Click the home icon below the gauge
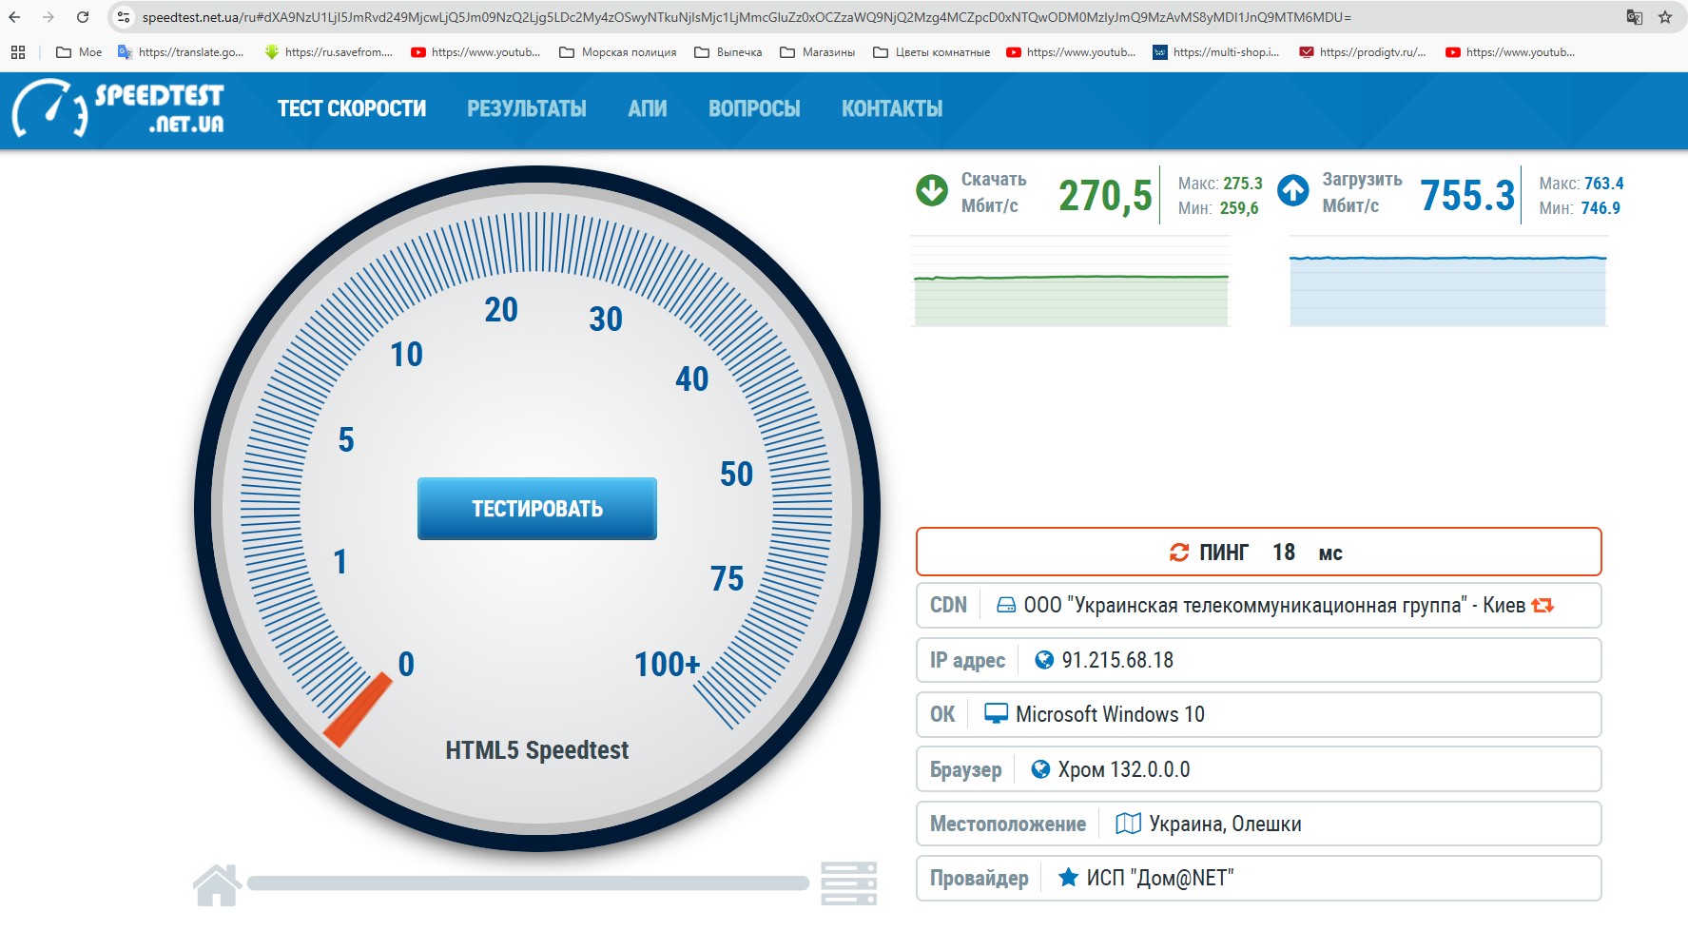The width and height of the screenshot is (1688, 931). click(x=217, y=884)
